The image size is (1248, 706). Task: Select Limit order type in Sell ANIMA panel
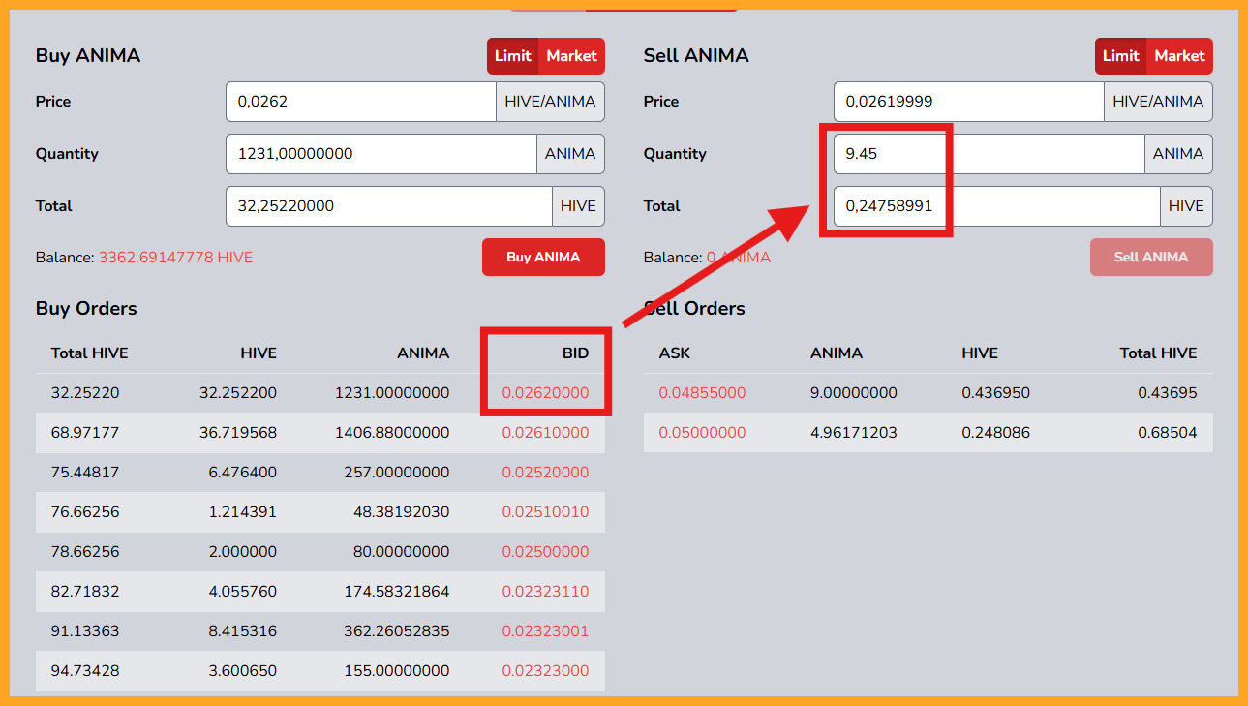1120,56
